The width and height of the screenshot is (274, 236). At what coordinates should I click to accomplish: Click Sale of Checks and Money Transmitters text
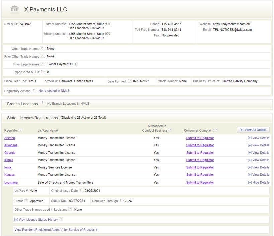(x=66, y=183)
